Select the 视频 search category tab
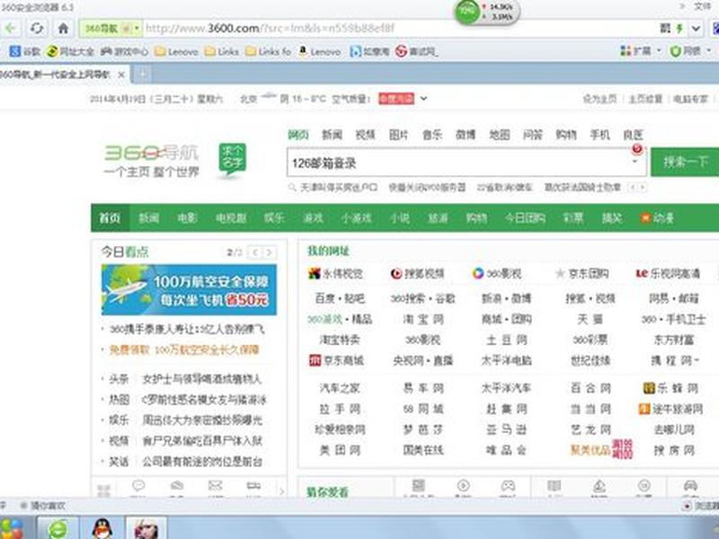The width and height of the screenshot is (719, 539). click(x=366, y=134)
